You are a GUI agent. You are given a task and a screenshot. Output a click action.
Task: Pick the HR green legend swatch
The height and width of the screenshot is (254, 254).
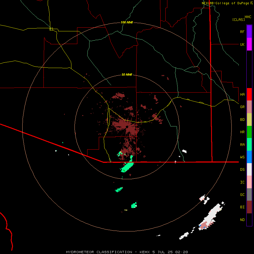click(249, 132)
